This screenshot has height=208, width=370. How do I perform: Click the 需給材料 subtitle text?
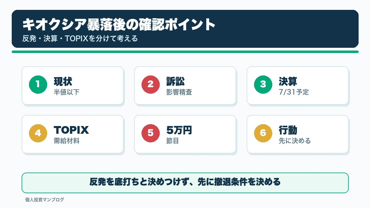pyautogui.click(x=66, y=141)
